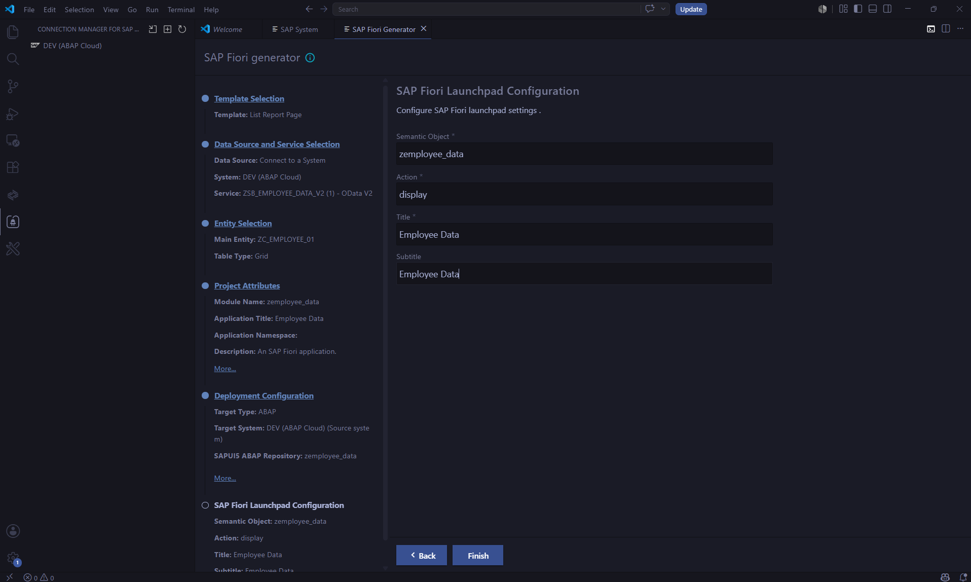Open the Remote Explorer view
The image size is (971, 582).
(x=13, y=140)
